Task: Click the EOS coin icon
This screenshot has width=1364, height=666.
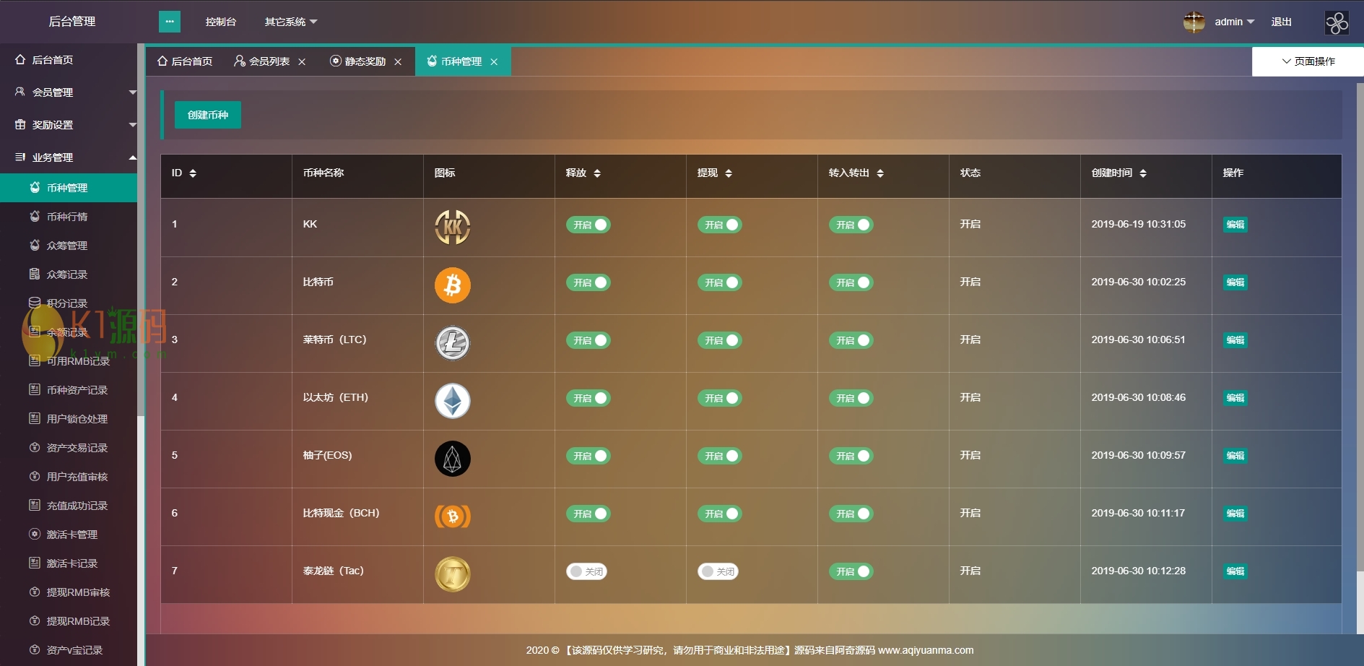Action: (x=453, y=459)
